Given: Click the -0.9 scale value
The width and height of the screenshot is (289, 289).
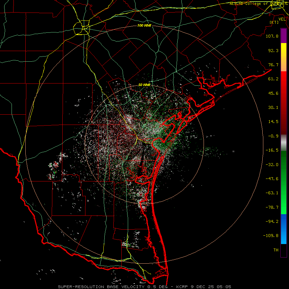Looking at the screenshot, I should [x=273, y=136].
